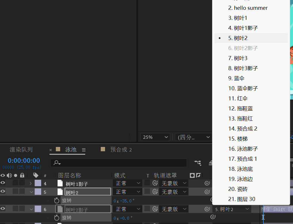Toggle preserve transparency box on layer 5
The image size is (293, 224).
tap(147, 192)
